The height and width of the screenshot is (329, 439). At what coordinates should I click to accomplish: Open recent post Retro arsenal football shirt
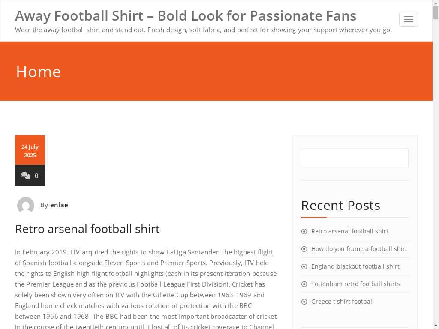click(x=350, y=231)
